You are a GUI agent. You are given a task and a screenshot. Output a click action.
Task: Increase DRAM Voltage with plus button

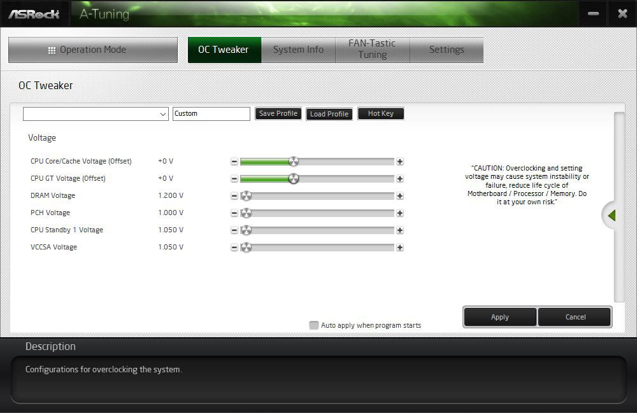400,196
